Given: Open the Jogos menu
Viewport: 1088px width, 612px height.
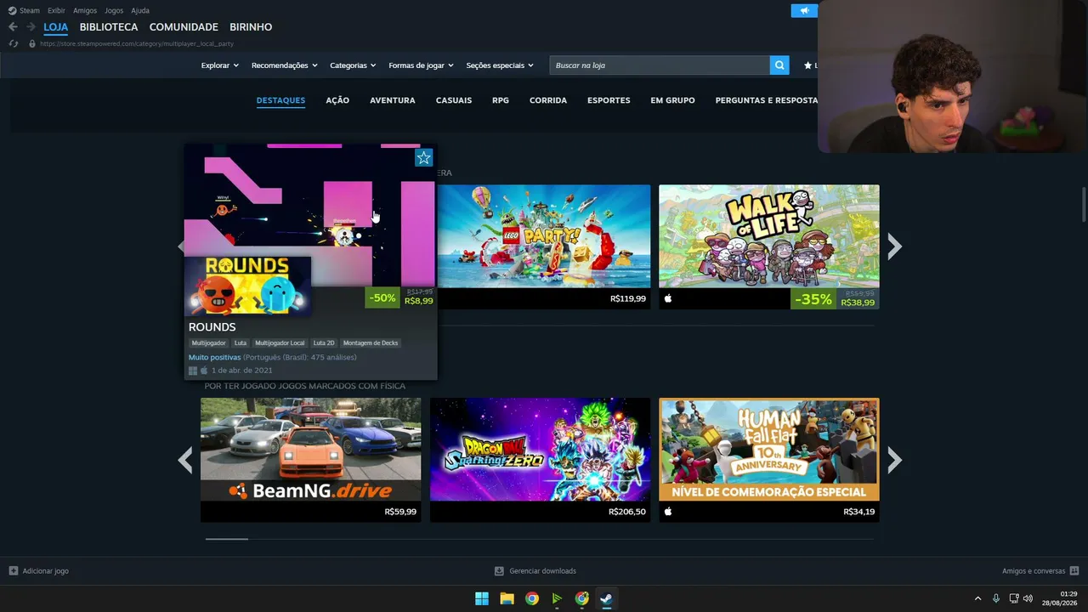Looking at the screenshot, I should tap(114, 10).
